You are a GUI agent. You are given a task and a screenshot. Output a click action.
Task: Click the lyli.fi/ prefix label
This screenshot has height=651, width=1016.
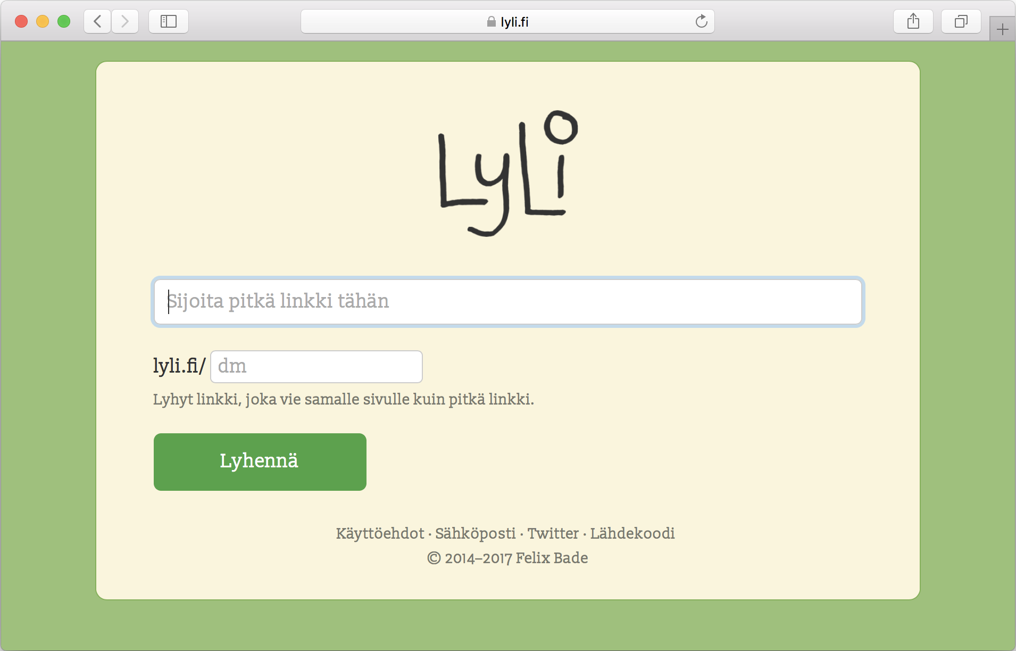[179, 366]
